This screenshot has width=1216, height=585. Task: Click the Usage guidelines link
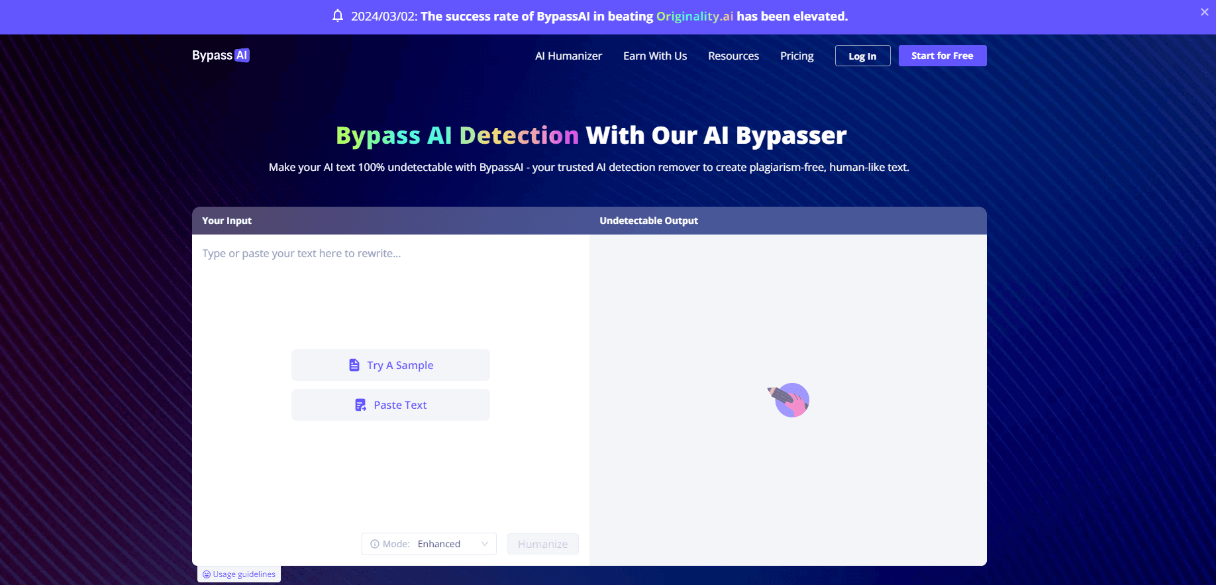click(244, 574)
